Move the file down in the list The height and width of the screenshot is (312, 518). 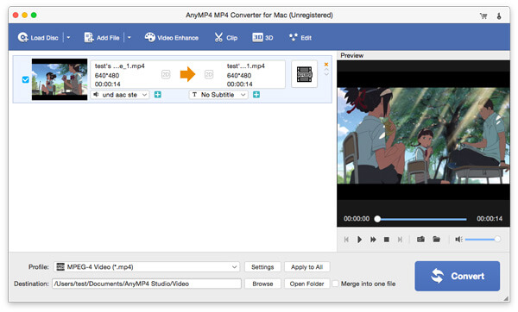(x=326, y=74)
